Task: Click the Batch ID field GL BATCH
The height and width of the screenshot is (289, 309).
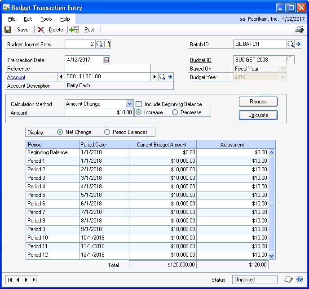Action: tap(260, 44)
